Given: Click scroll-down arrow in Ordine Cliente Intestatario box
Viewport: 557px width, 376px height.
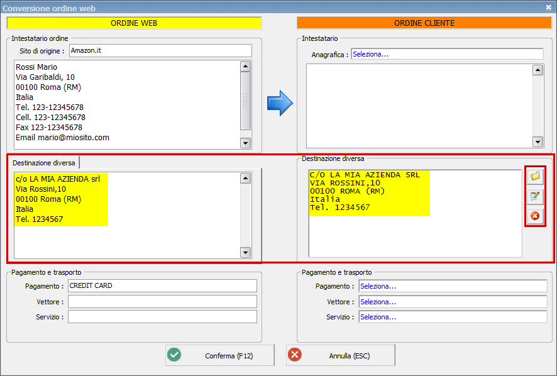Looking at the screenshot, I should [538, 142].
